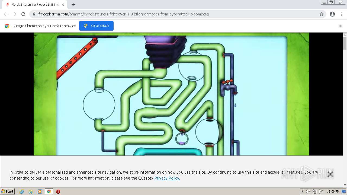
Task: Show hidden system tray icons
Action: [302, 191]
